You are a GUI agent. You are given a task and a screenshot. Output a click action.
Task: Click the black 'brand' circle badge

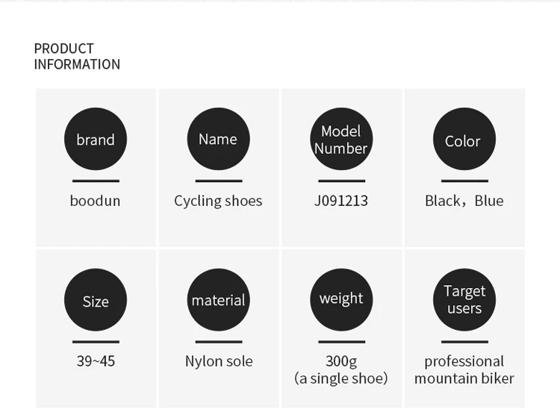pyautogui.click(x=96, y=139)
